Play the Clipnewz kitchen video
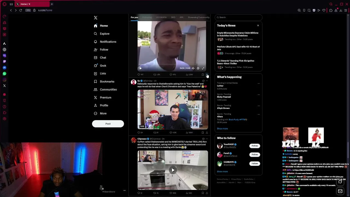350x197 pixels. coord(173,170)
